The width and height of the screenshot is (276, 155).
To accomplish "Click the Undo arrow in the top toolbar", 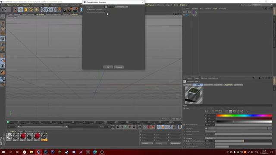I will (x=4, y=9).
